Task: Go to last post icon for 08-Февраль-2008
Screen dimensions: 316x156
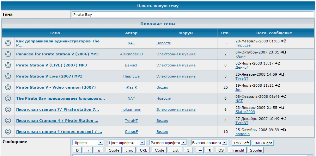Action: click(x=284, y=97)
